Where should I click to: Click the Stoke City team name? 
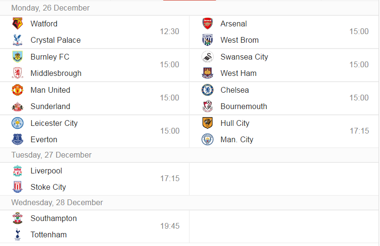(48, 187)
